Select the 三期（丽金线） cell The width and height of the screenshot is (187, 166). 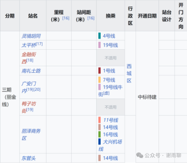pyautogui.click(x=10, y=97)
